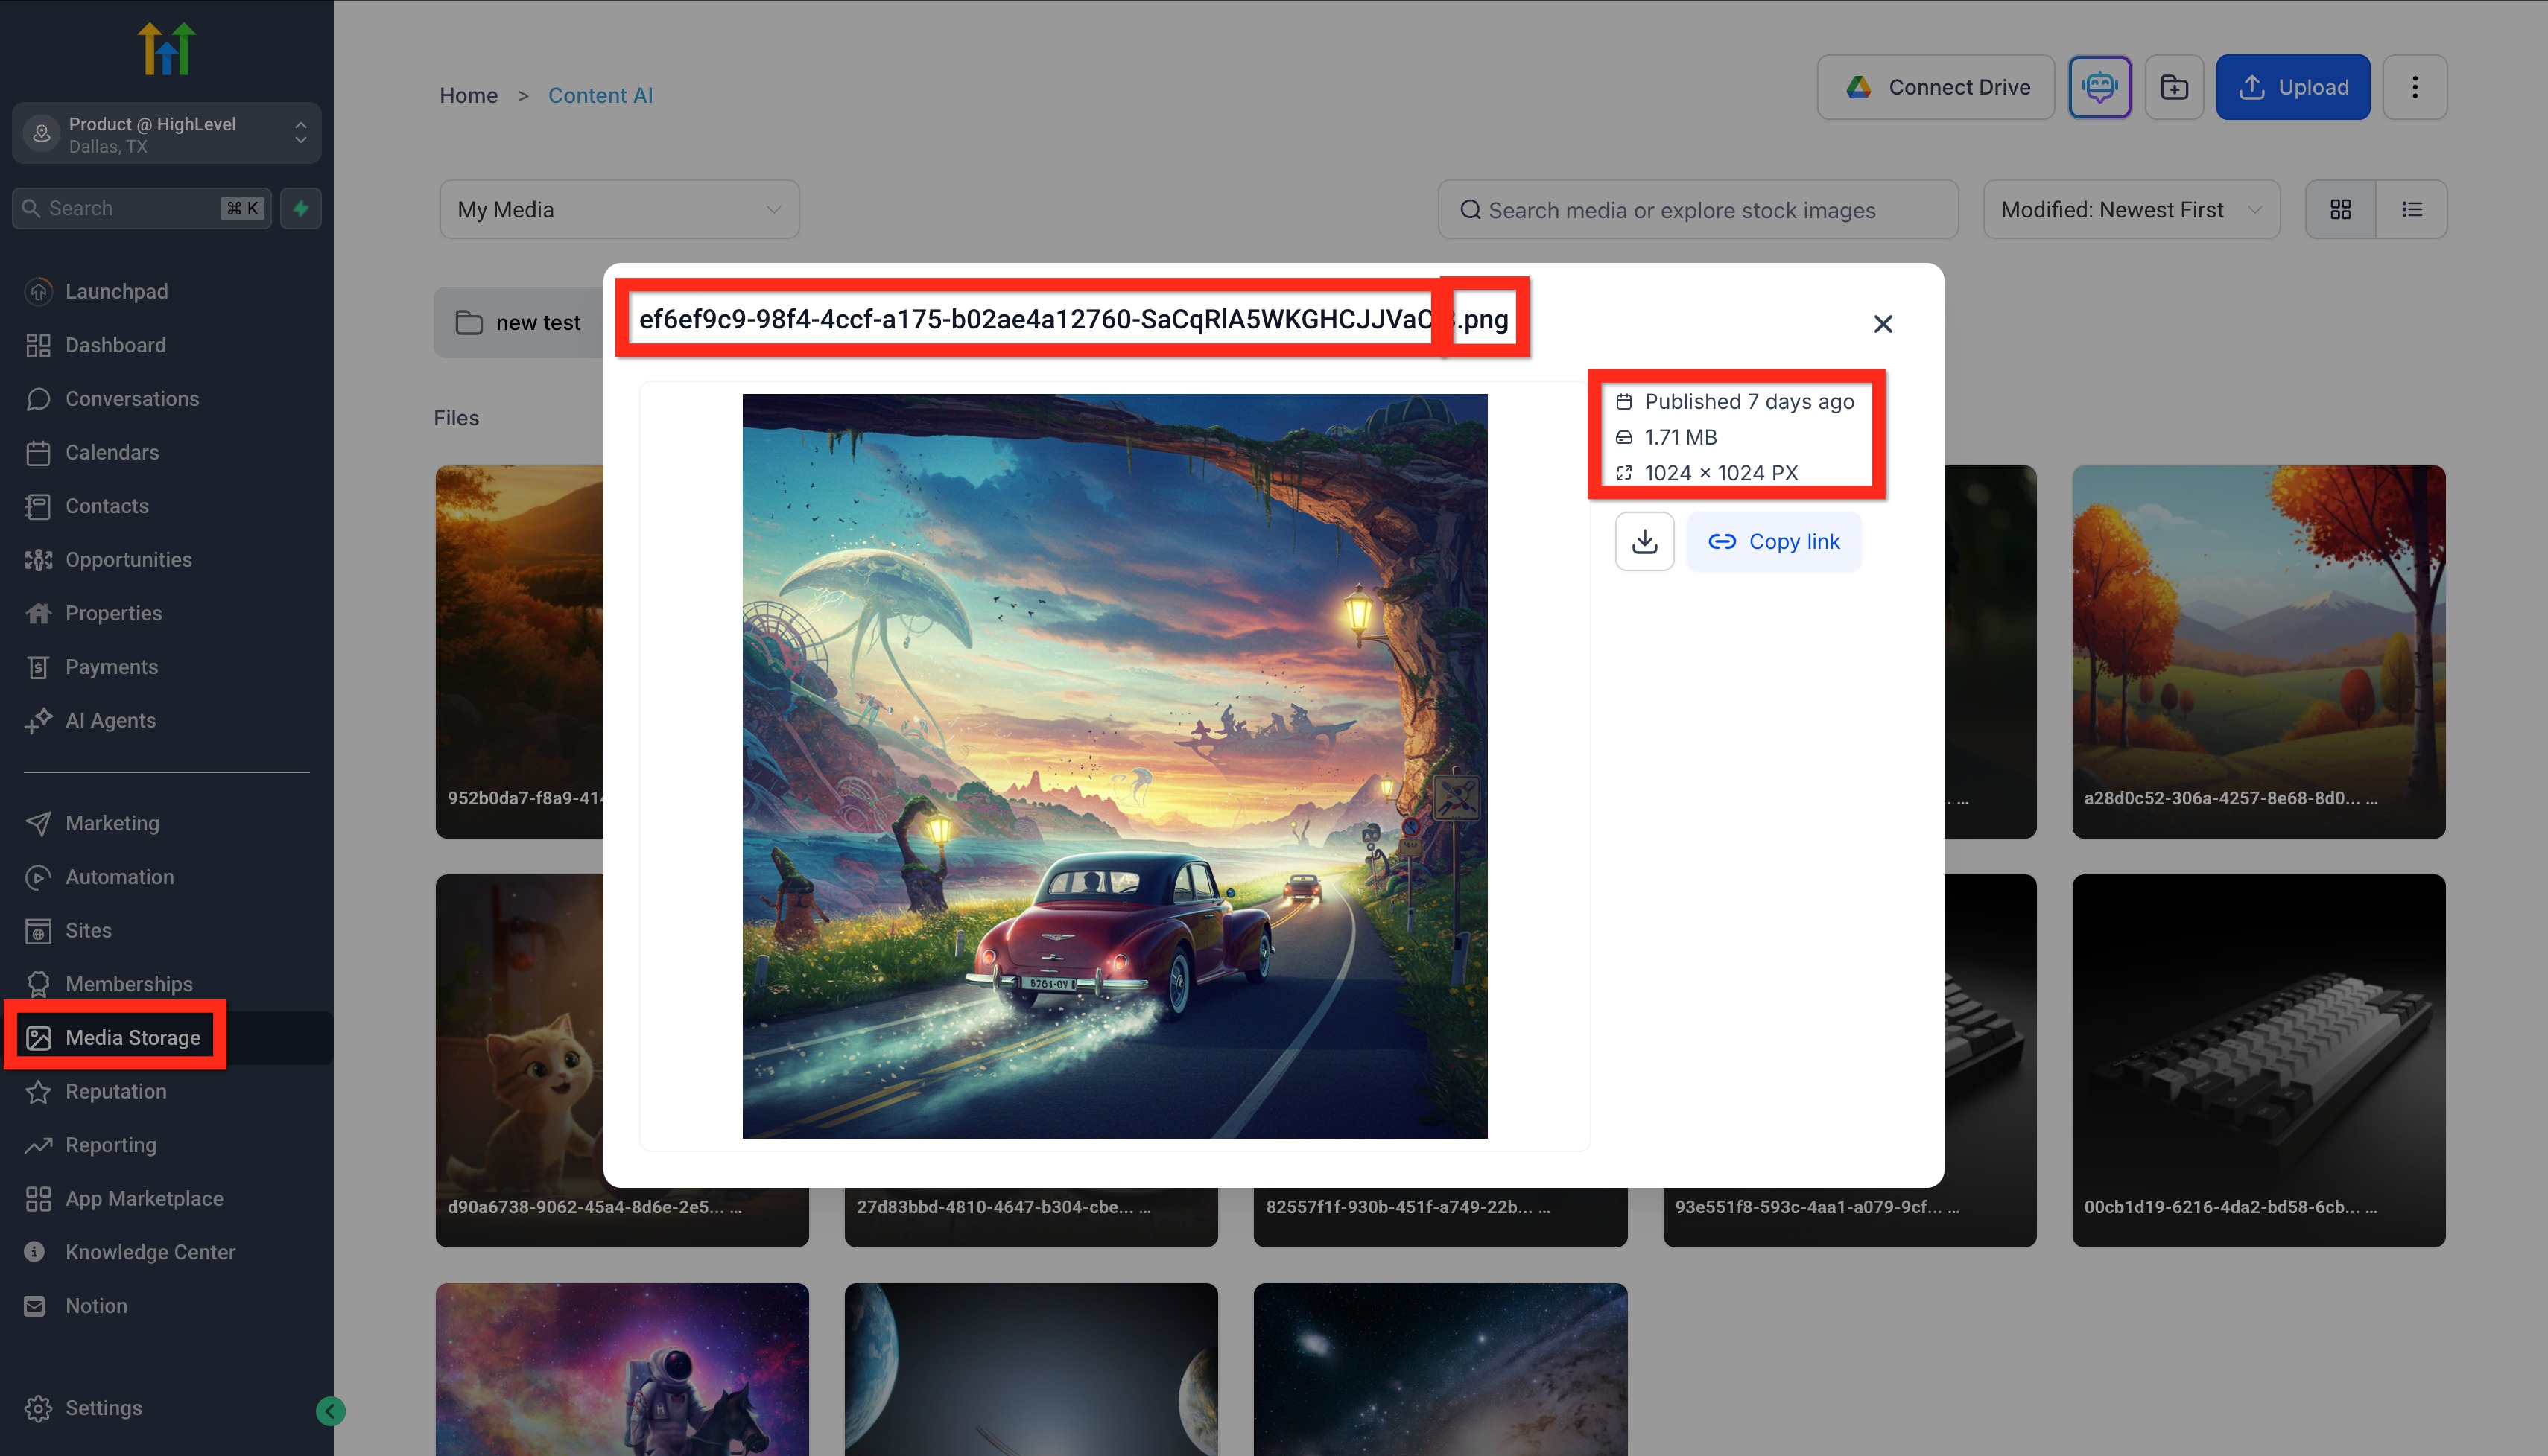
Task: Switch to grid view layout
Action: coord(2340,209)
